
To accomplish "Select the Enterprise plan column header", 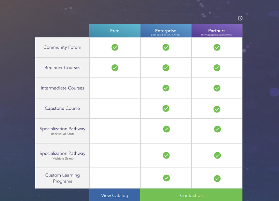I will pyautogui.click(x=166, y=31).
